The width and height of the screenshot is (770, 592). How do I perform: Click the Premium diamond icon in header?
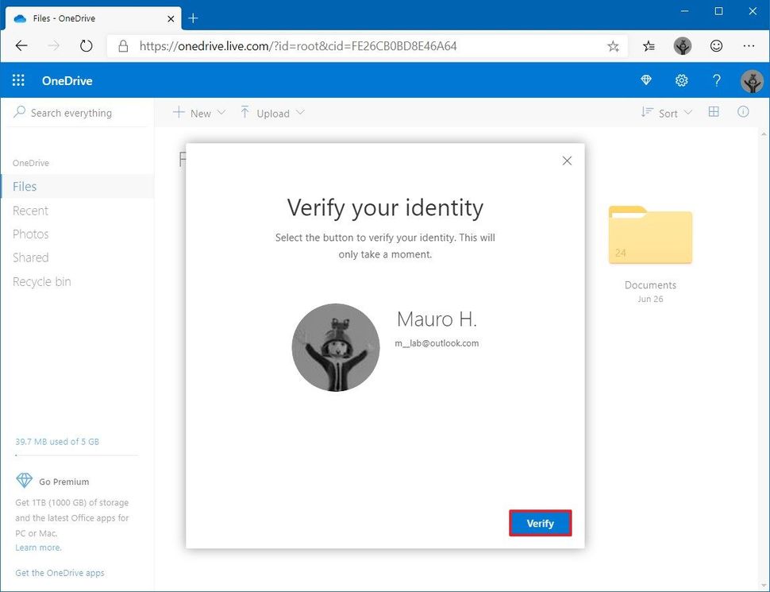coord(645,80)
